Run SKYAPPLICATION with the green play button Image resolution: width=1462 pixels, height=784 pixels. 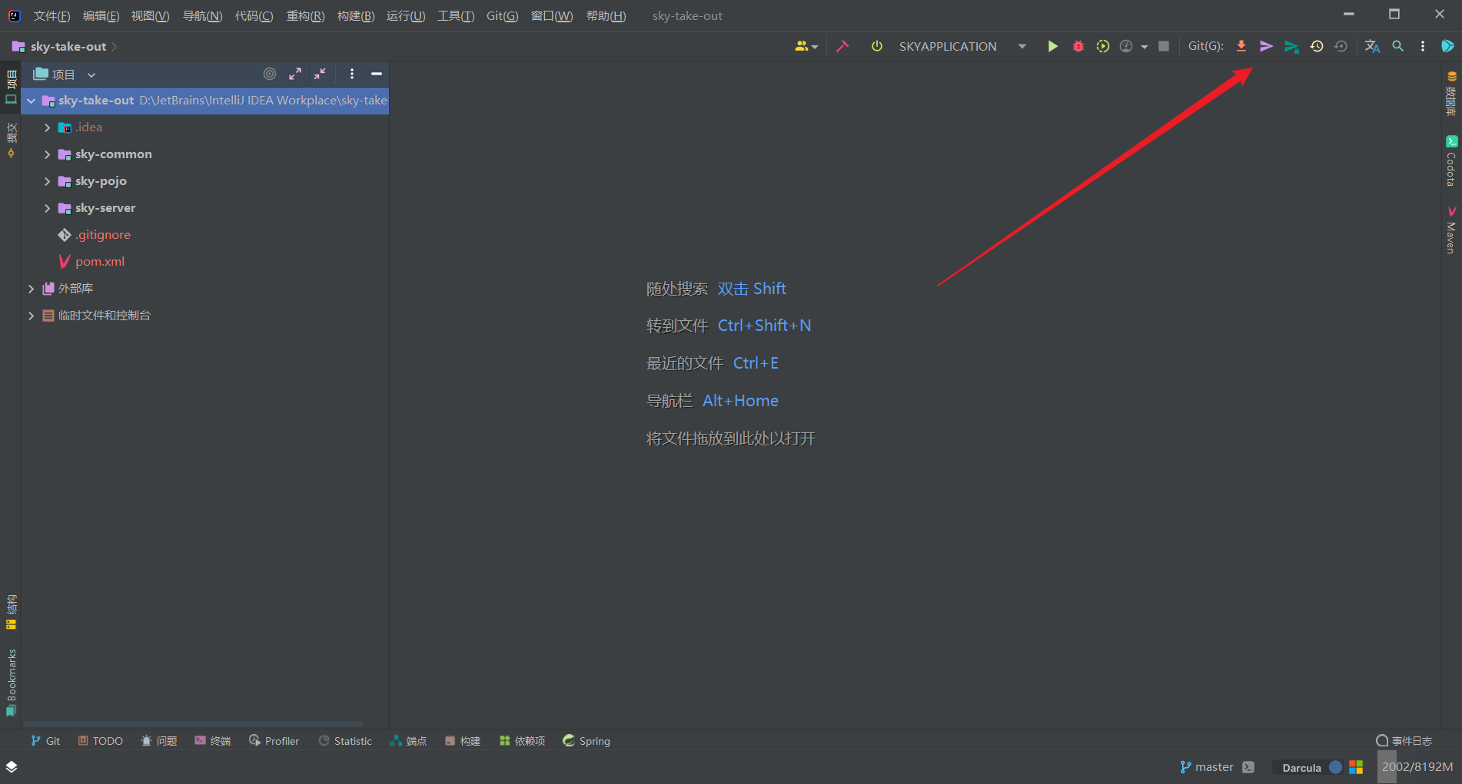[x=1052, y=46]
